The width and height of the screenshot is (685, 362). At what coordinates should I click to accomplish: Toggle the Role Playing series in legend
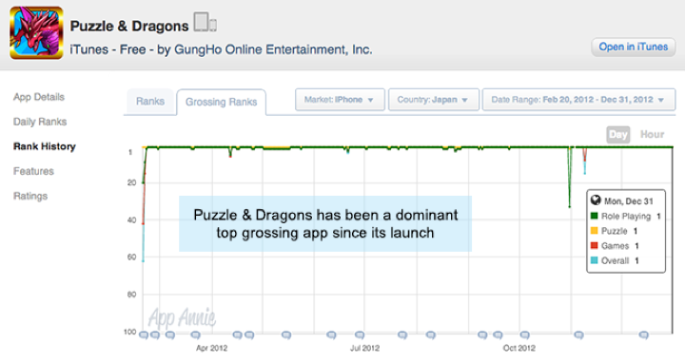(626, 216)
